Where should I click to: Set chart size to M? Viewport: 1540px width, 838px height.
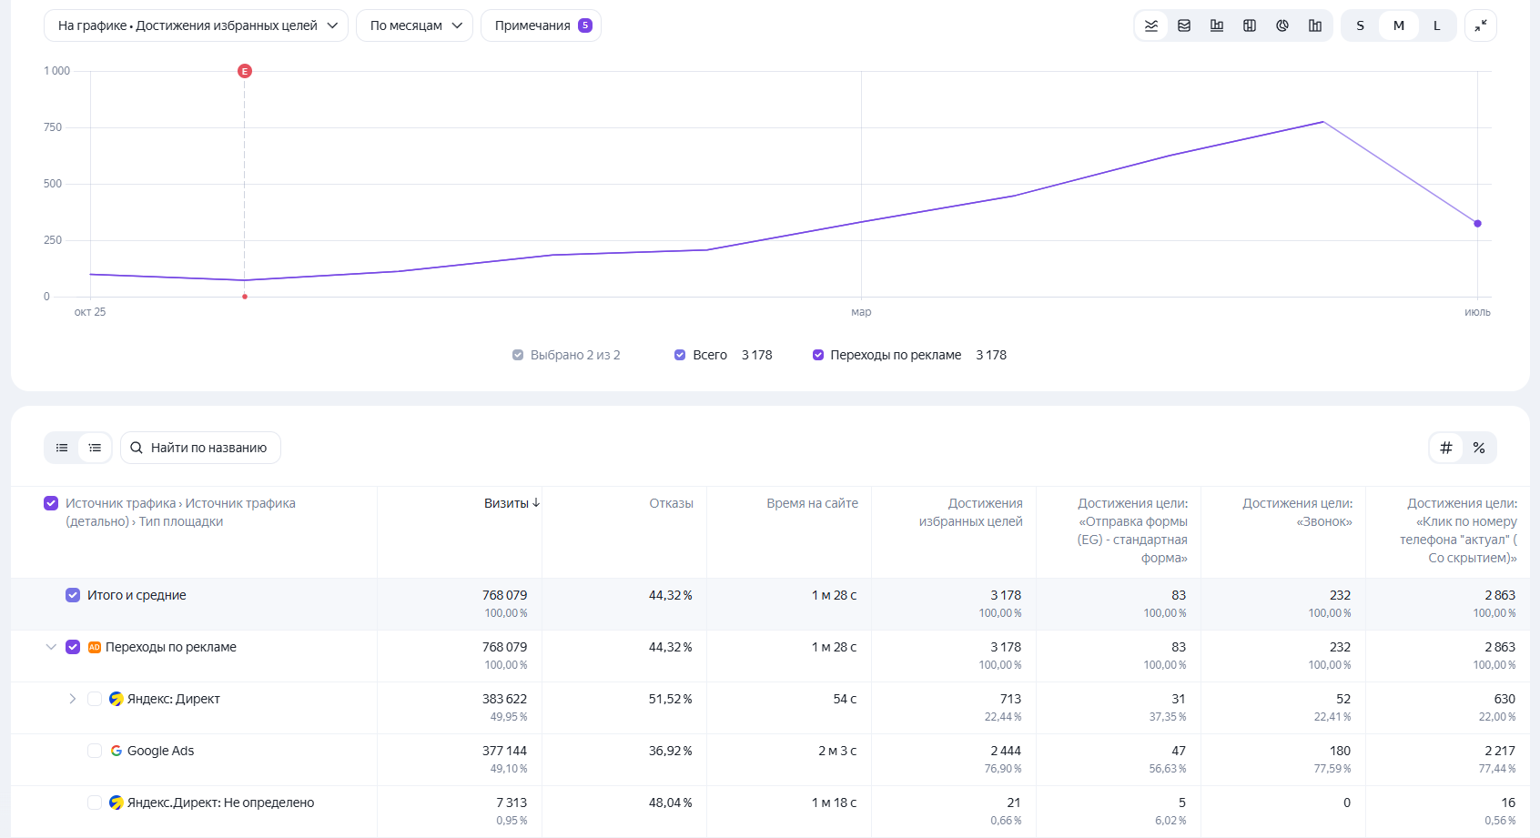click(1399, 25)
